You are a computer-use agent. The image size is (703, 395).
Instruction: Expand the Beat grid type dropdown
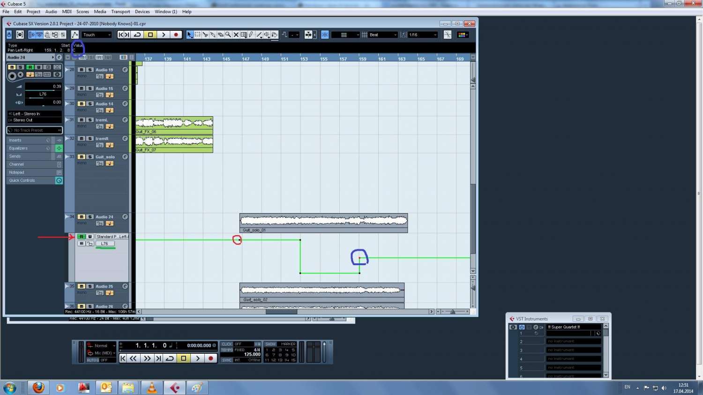point(383,35)
